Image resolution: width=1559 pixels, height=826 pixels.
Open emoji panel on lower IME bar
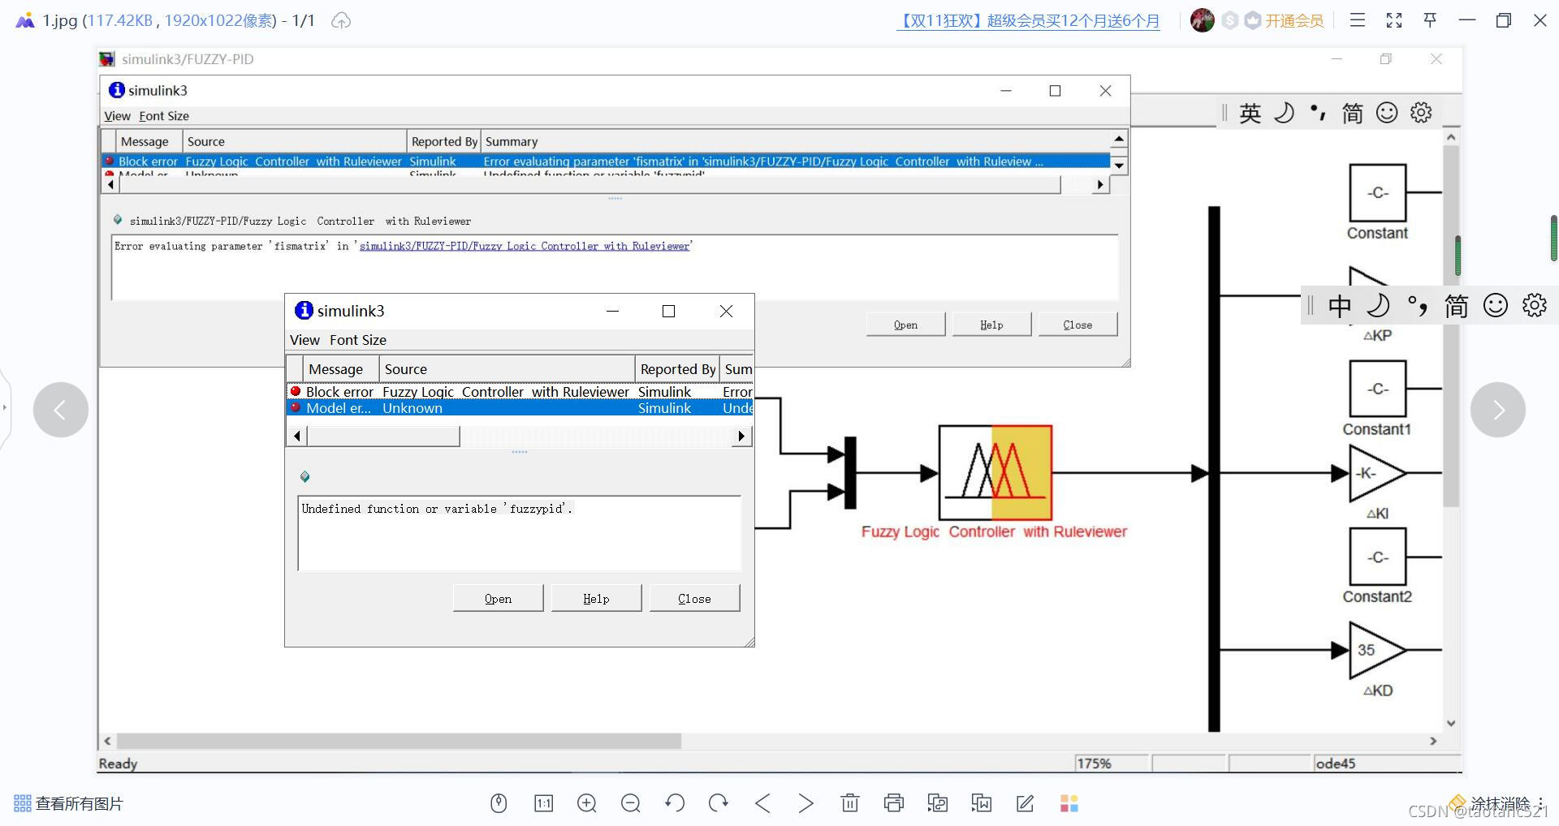[x=1496, y=306]
